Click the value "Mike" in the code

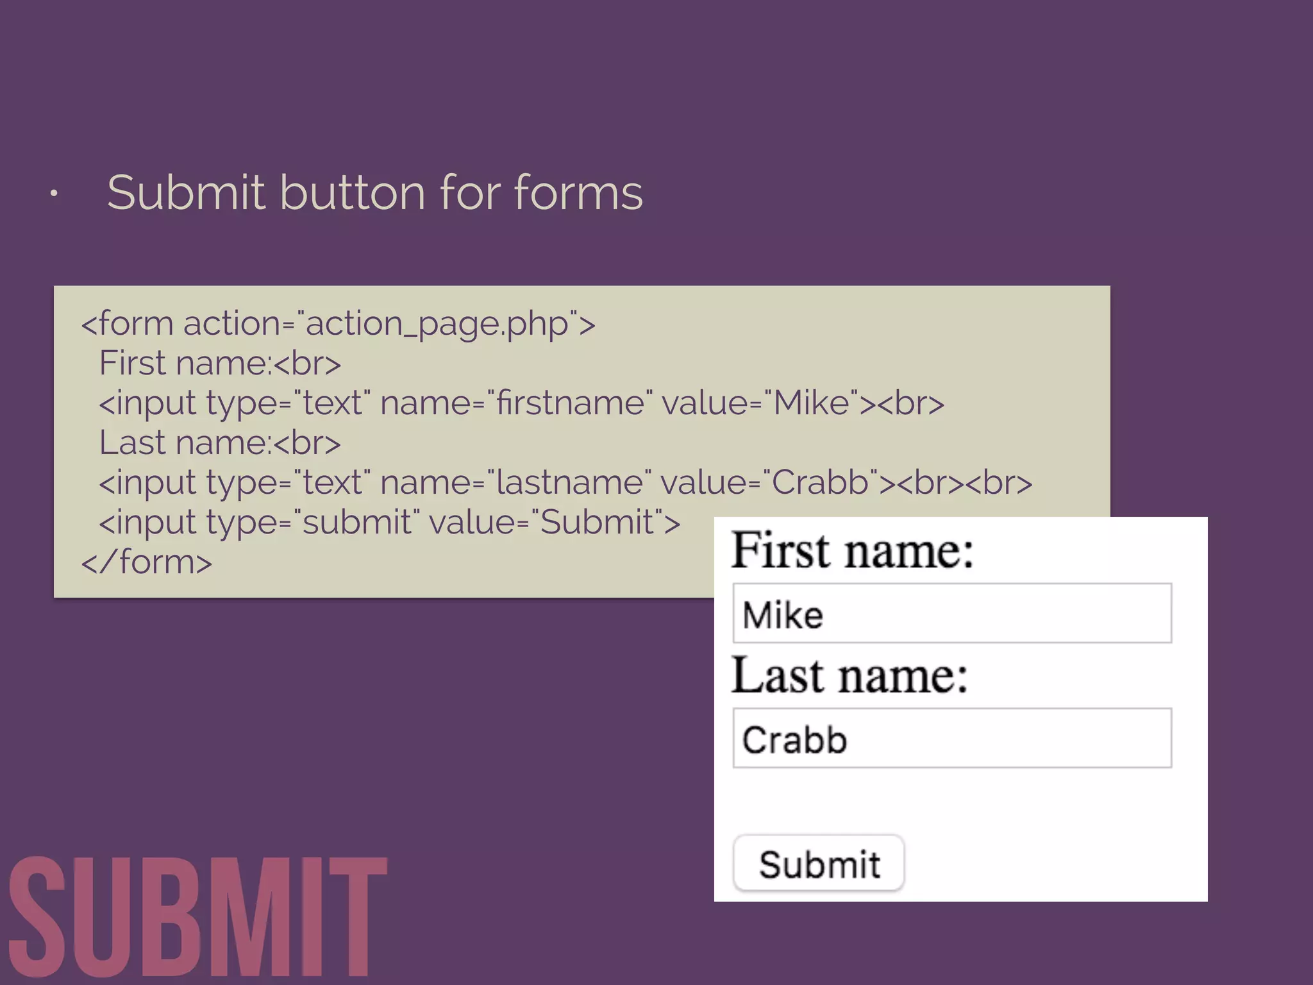click(811, 403)
